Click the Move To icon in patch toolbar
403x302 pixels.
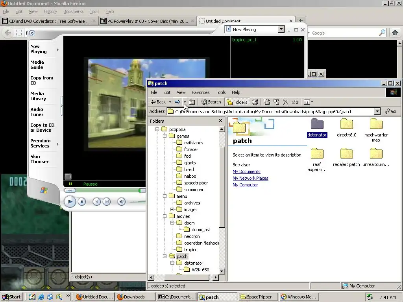266,102
